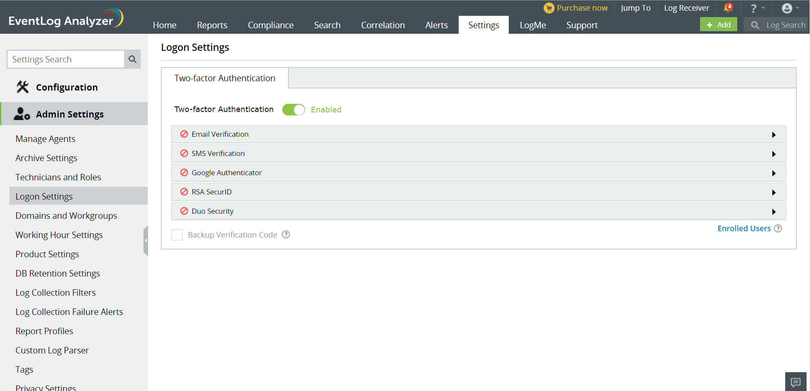Screen dimensions: 810x391
Task: Click the SMS Verification disabled status icon
Action: click(x=184, y=153)
